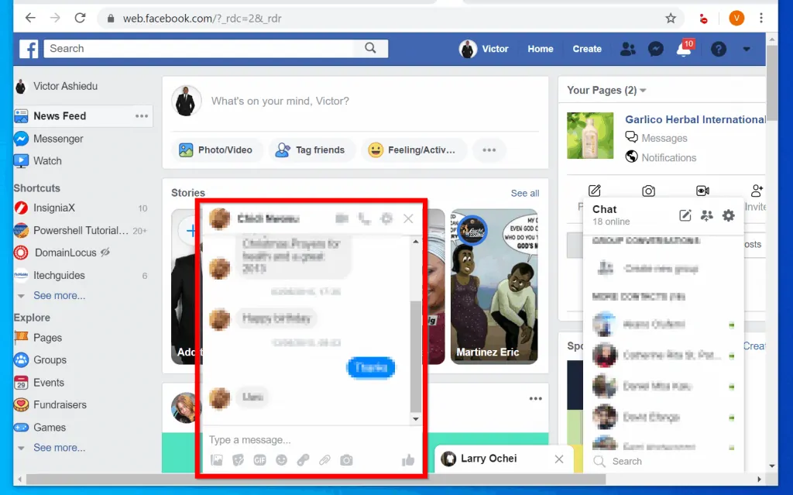
Task: Click the red browser extension icon
Action: [703, 19]
